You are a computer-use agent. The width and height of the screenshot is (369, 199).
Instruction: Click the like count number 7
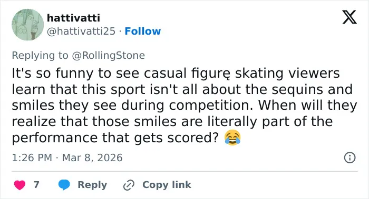click(36, 185)
